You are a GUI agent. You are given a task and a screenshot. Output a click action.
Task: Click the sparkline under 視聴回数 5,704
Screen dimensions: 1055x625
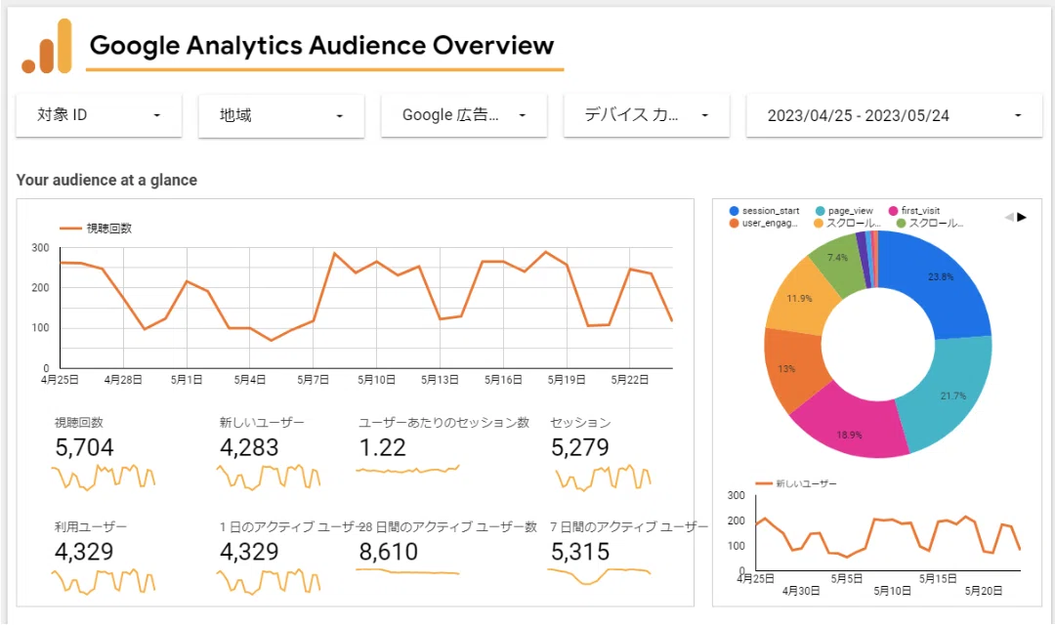pyautogui.click(x=103, y=477)
